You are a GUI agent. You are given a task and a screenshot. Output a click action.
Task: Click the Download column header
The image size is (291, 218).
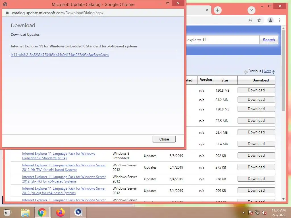tap(260, 80)
